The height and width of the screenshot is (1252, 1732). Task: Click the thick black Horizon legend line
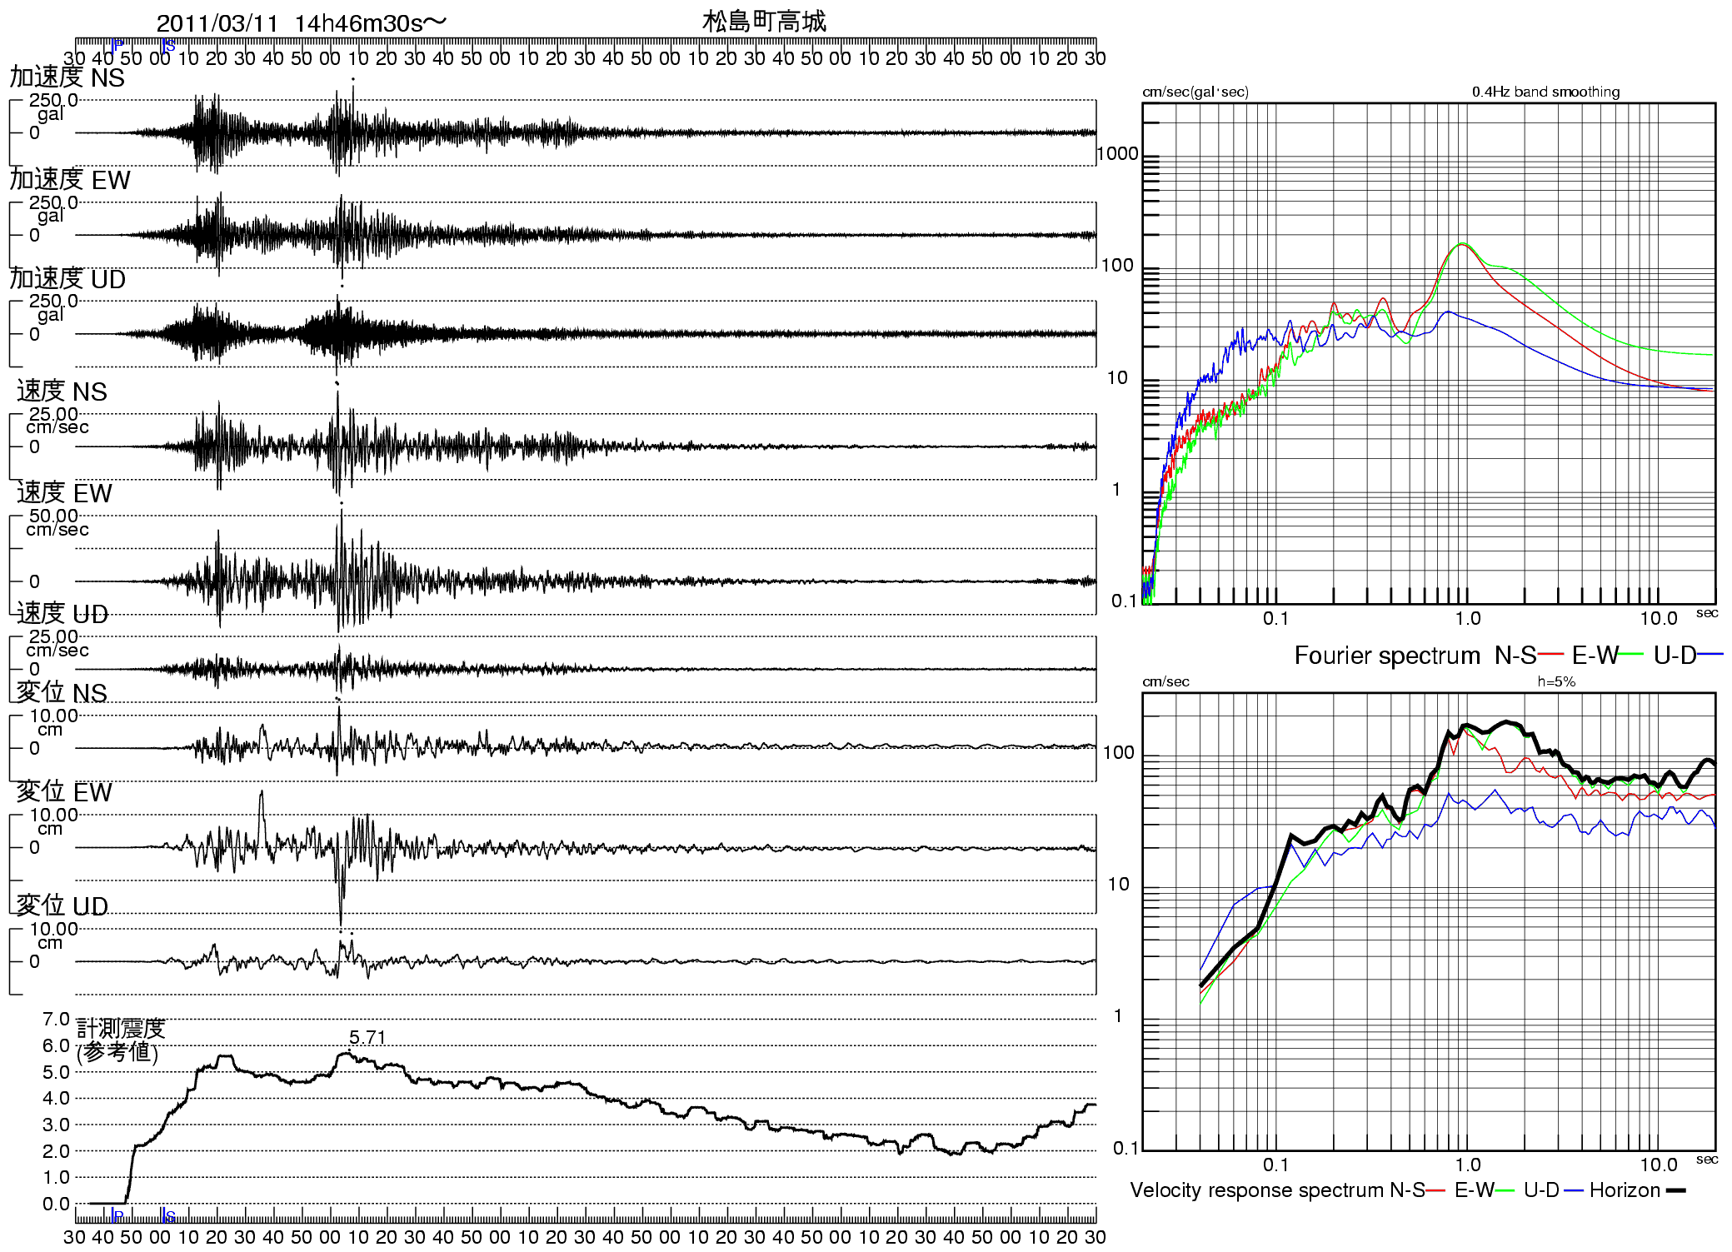[x=1675, y=1191]
